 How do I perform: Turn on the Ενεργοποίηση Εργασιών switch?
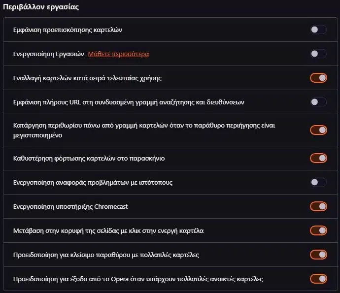click(318, 54)
